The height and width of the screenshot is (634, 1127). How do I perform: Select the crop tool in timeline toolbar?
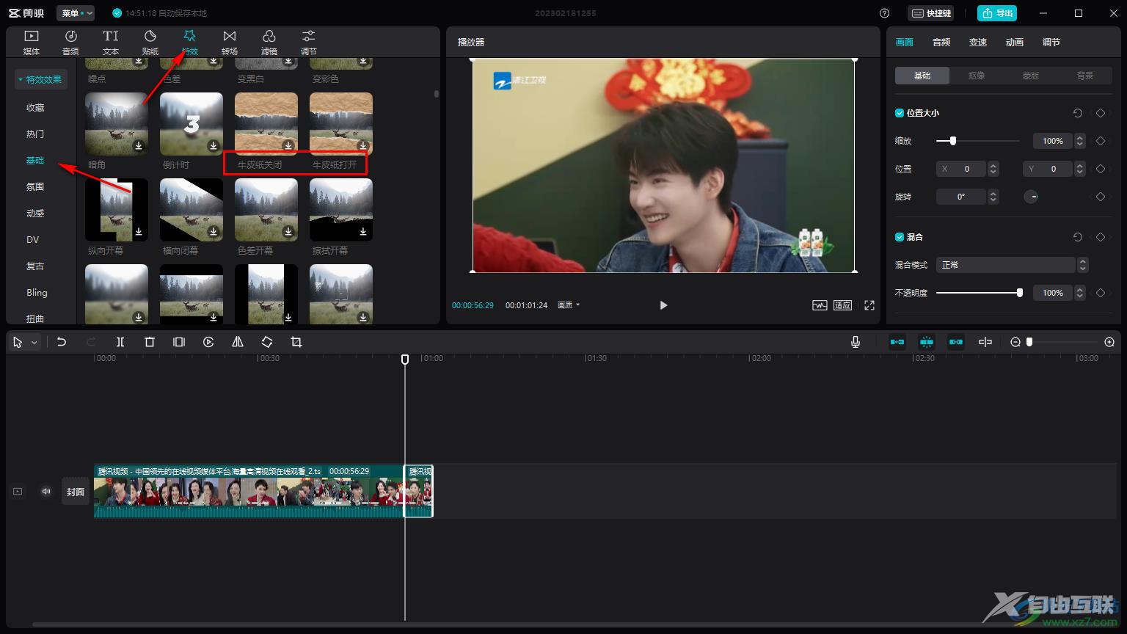(296, 342)
